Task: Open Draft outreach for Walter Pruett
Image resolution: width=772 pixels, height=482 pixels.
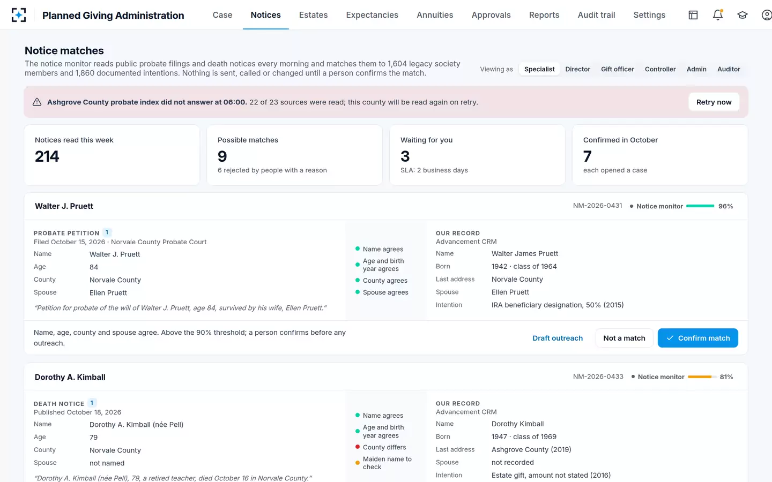Action: coord(558,338)
